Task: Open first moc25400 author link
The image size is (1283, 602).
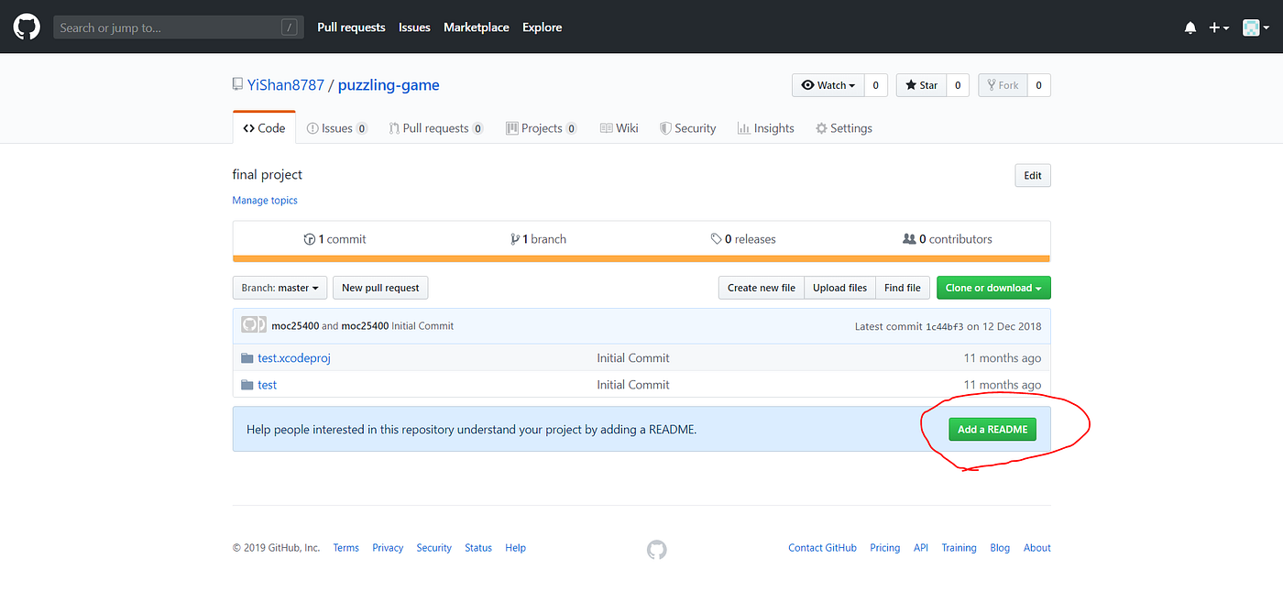Action: tap(295, 326)
